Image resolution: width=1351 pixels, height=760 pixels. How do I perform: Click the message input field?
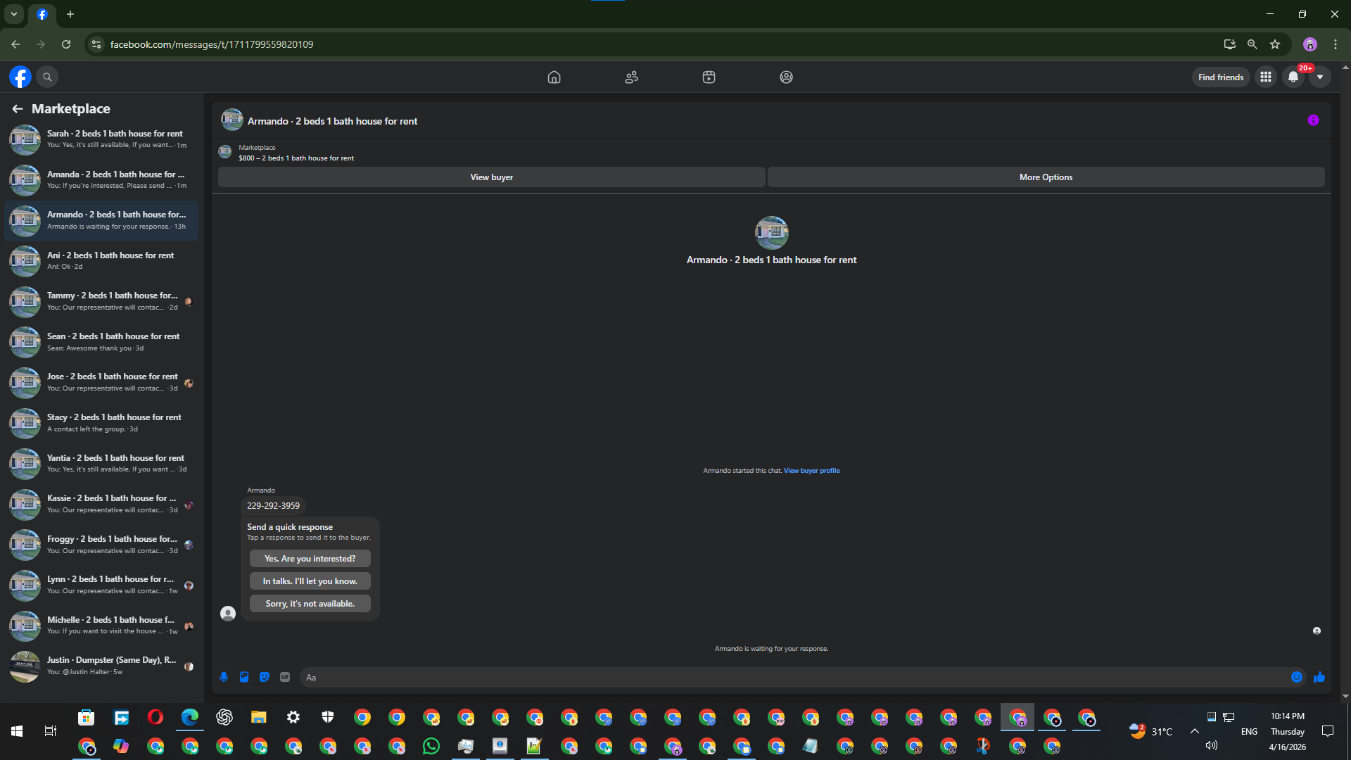click(x=795, y=677)
